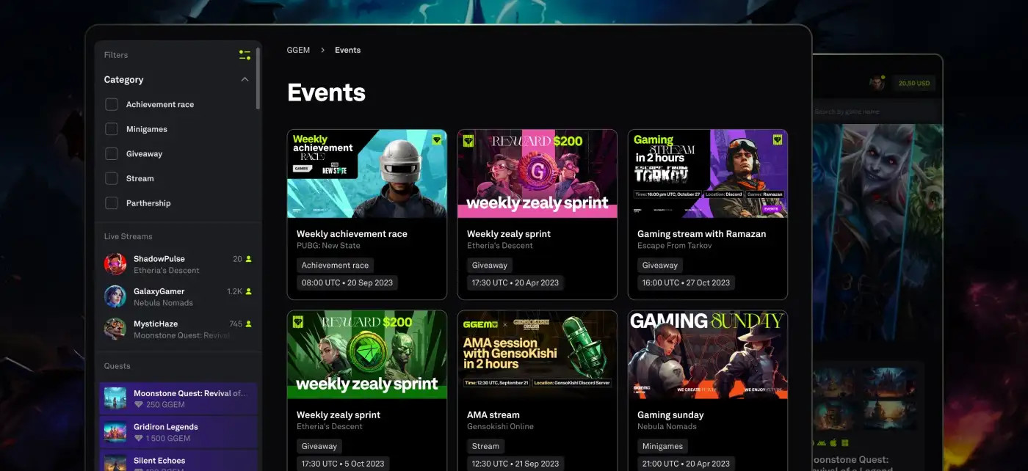Click Gridiron Legends quest icon
This screenshot has height=471, width=1028.
[115, 432]
